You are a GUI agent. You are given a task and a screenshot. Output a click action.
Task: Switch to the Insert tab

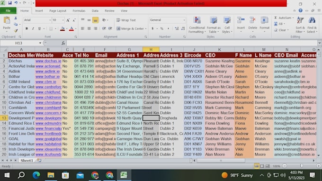39,11
